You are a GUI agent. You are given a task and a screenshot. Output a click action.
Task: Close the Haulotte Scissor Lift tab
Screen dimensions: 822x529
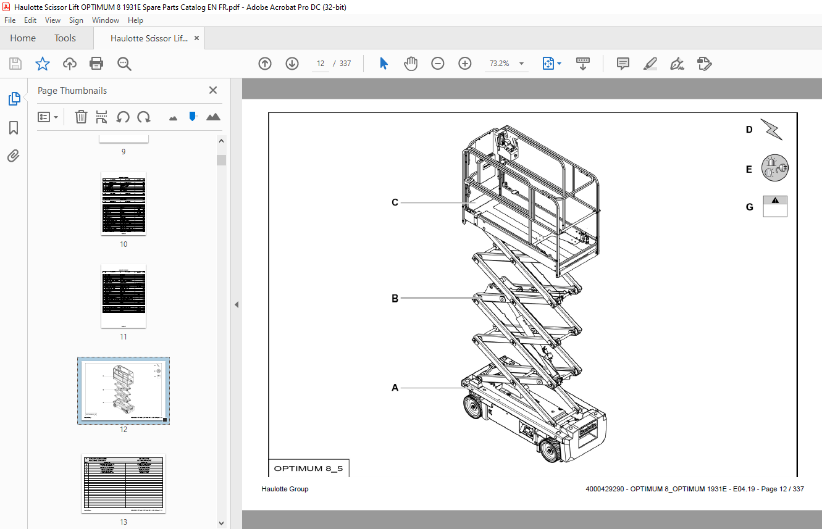pyautogui.click(x=197, y=38)
